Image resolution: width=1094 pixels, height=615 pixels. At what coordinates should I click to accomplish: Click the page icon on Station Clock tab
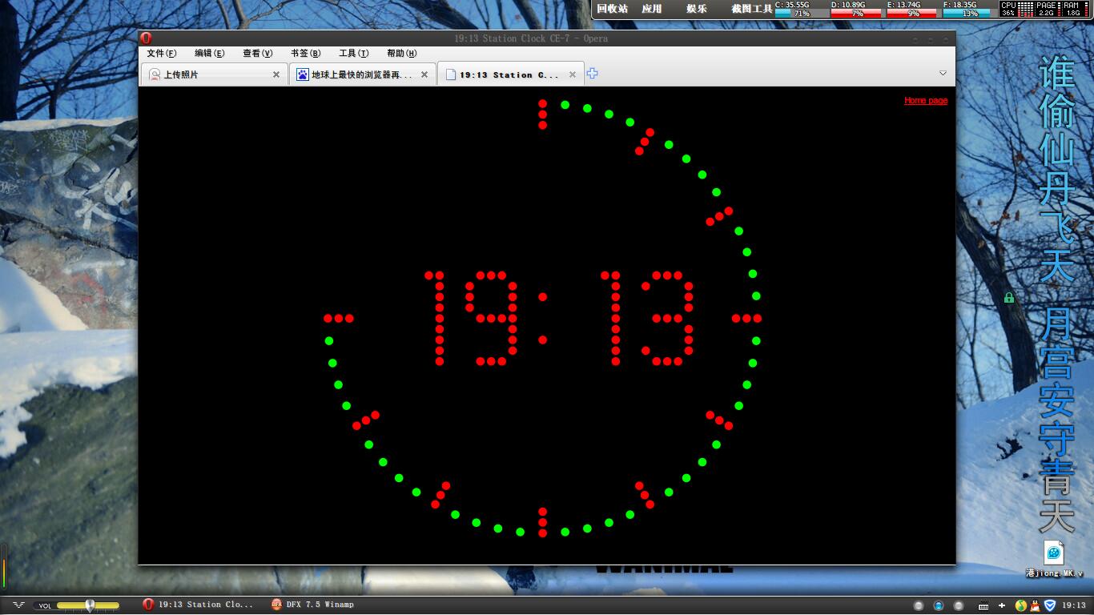[450, 74]
